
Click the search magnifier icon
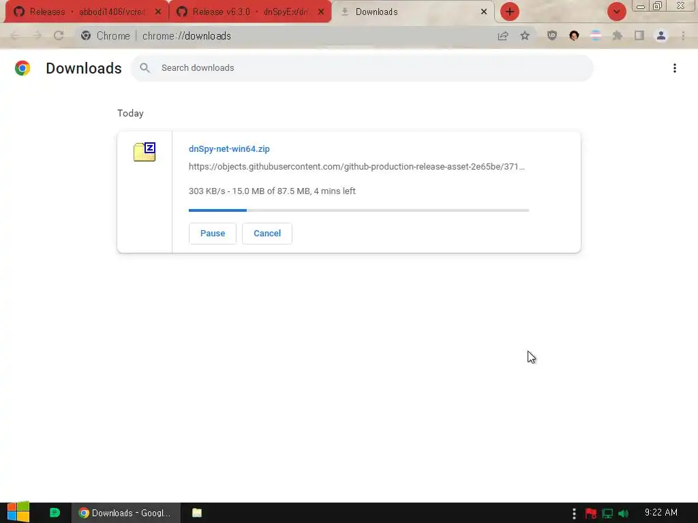pos(145,68)
